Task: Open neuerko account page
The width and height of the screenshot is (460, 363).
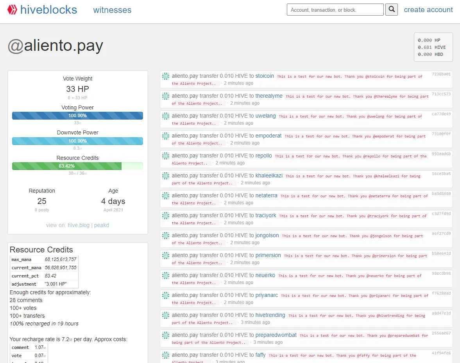Action: tap(265, 275)
